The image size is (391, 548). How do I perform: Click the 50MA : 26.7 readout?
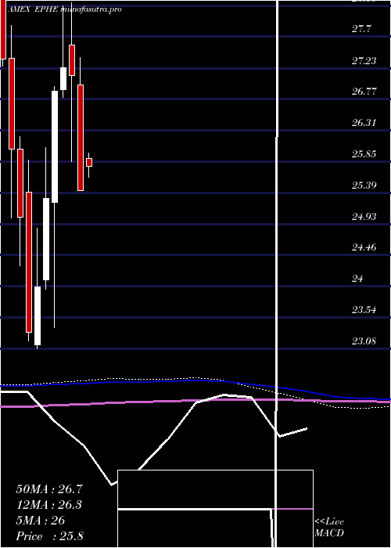click(49, 489)
